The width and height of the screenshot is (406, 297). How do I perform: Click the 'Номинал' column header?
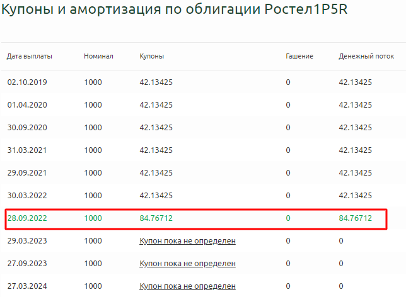click(x=98, y=57)
